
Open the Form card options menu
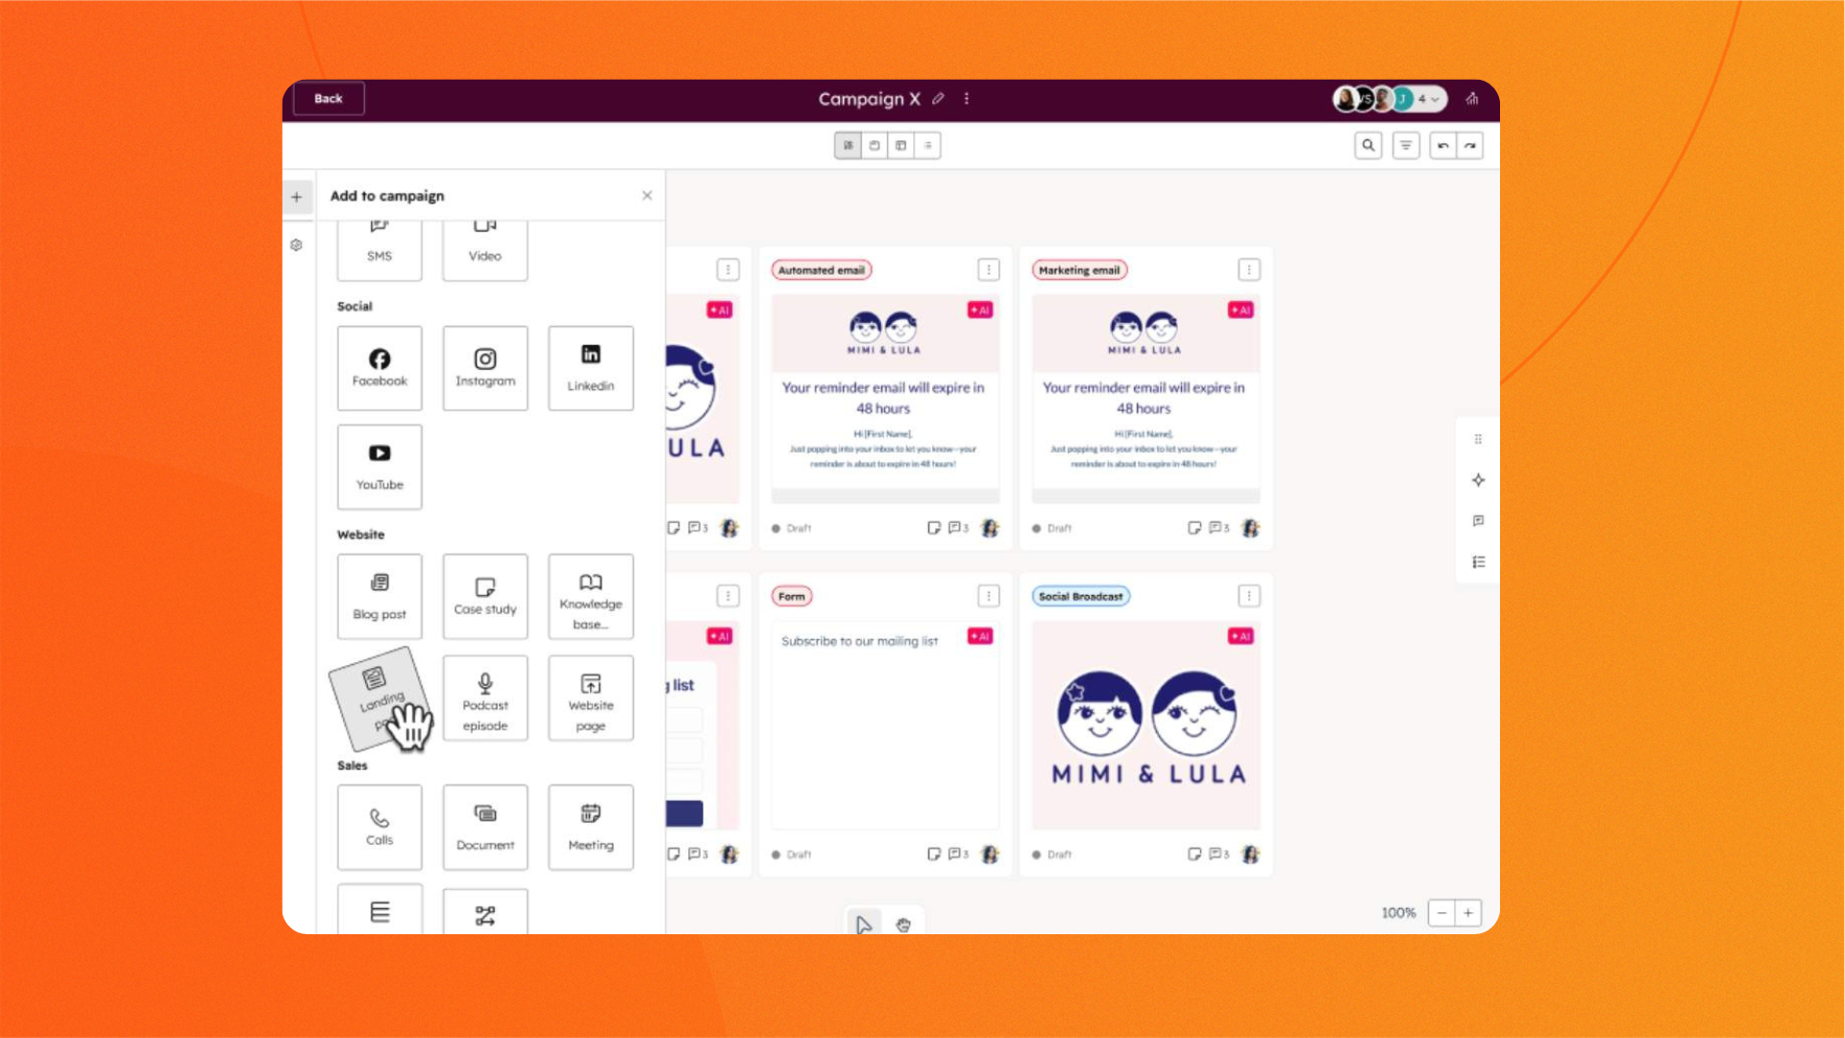(989, 596)
